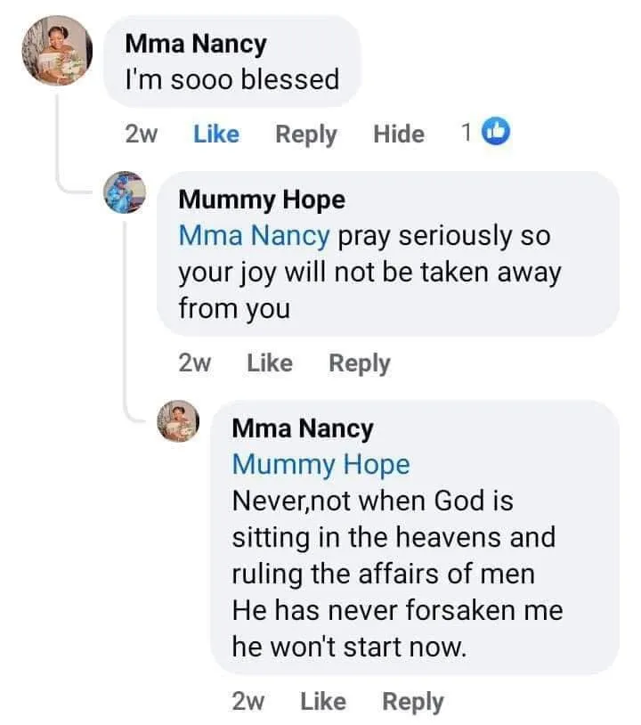Open the blue Mma Nancy mention link
The height and width of the screenshot is (725, 641).
point(255,236)
